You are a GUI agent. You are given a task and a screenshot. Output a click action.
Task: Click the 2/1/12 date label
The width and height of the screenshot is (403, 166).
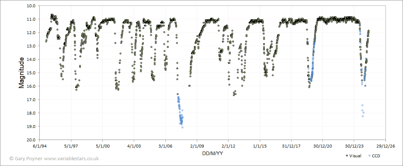(x=228, y=146)
